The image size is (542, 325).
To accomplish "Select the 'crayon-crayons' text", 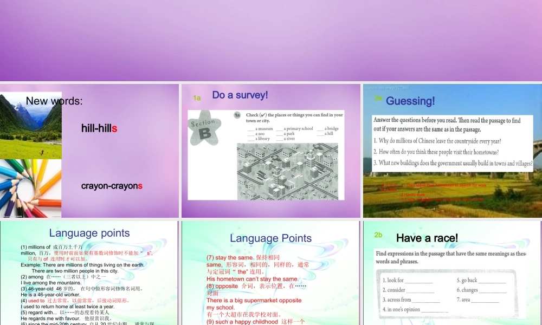I will (112, 186).
